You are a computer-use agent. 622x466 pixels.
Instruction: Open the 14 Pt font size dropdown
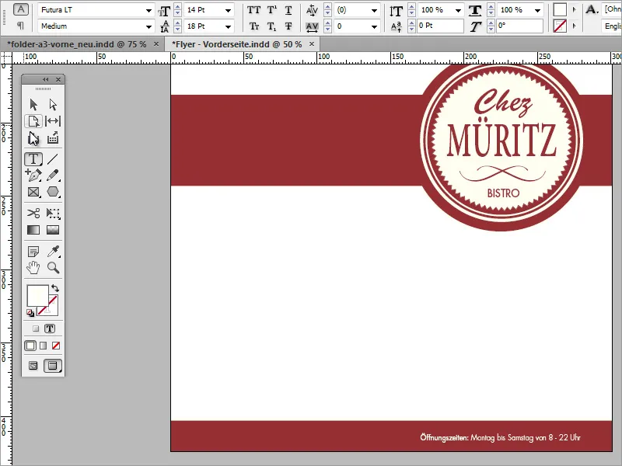coord(228,10)
